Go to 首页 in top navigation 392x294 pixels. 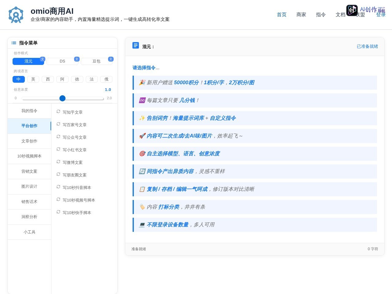click(282, 15)
